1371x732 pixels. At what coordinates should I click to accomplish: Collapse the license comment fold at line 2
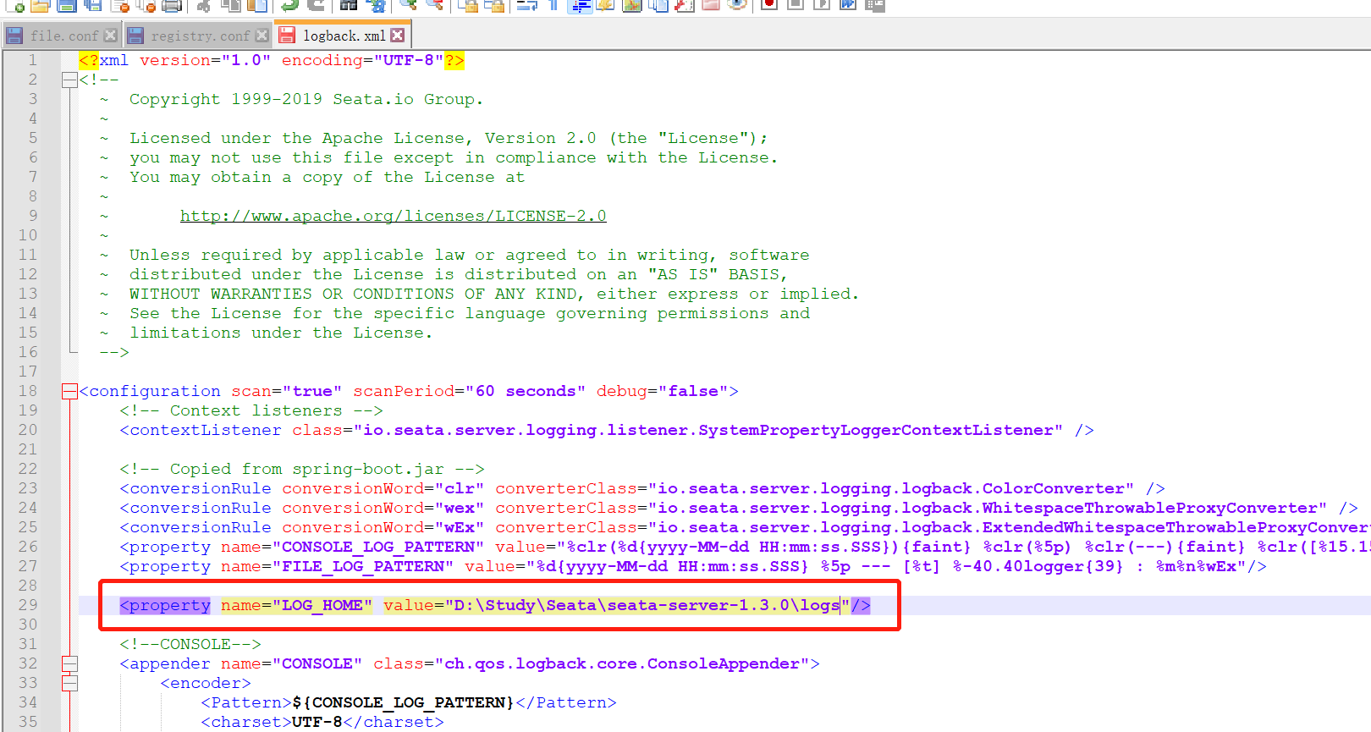69,80
